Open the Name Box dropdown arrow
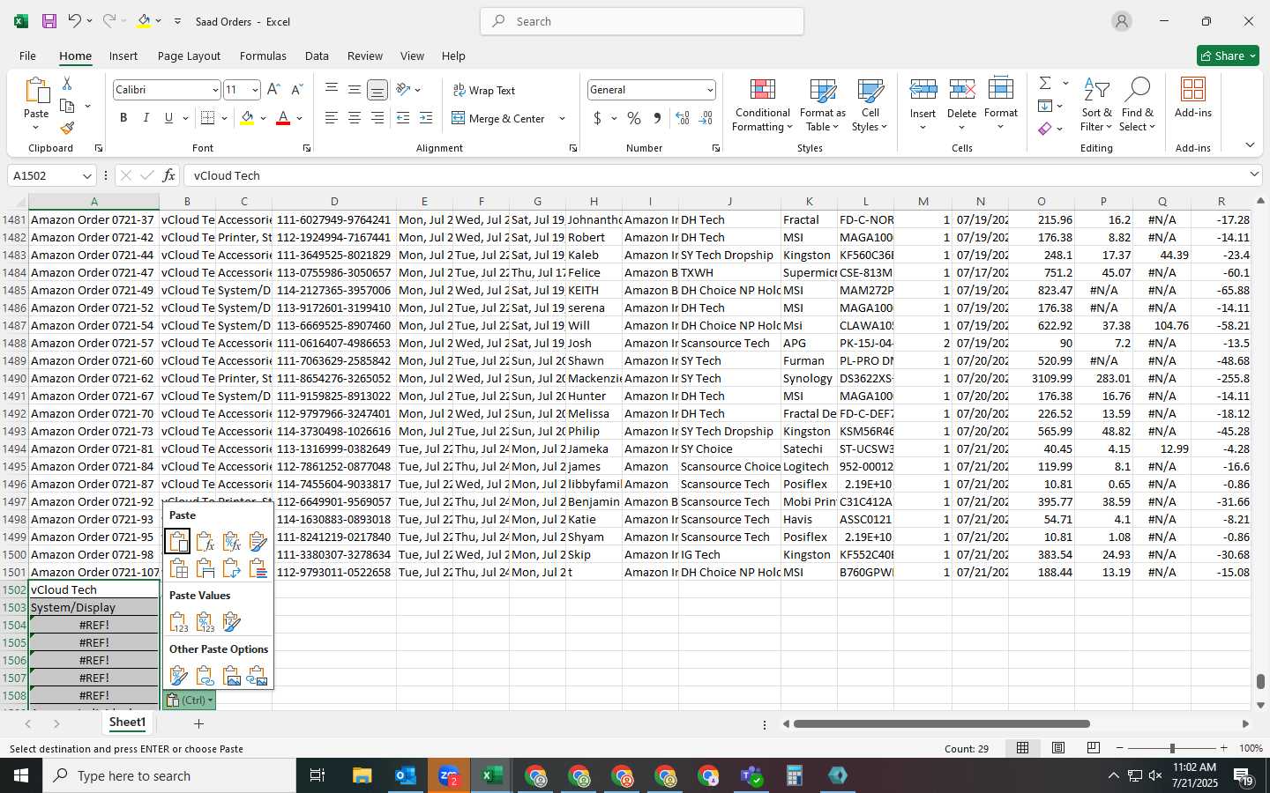1270x793 pixels. click(x=86, y=175)
